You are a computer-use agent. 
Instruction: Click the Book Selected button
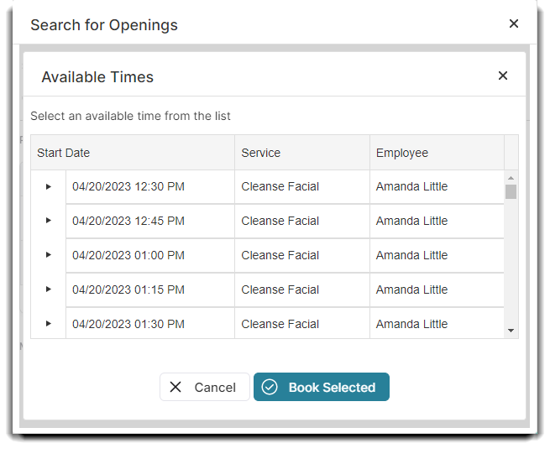(x=322, y=387)
